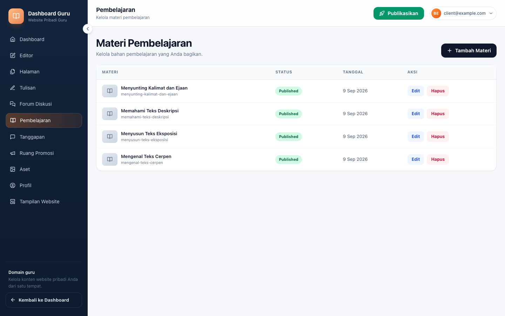Go to Halaman in the sidebar
This screenshot has width=505, height=316.
(44, 72)
